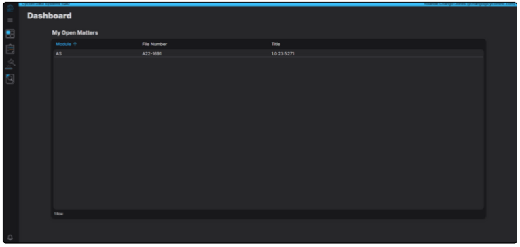Select the title cell 1.0 23 5271
The width and height of the screenshot is (520, 247).
coord(282,53)
